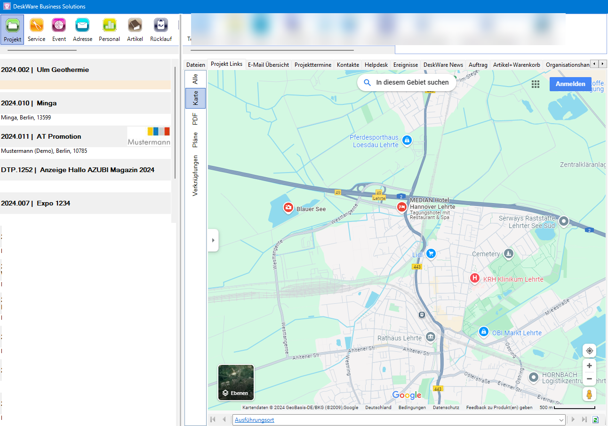This screenshot has height=426, width=608.
Task: Click the HORNBACH Logistikzentrum marker
Action: coord(534,377)
